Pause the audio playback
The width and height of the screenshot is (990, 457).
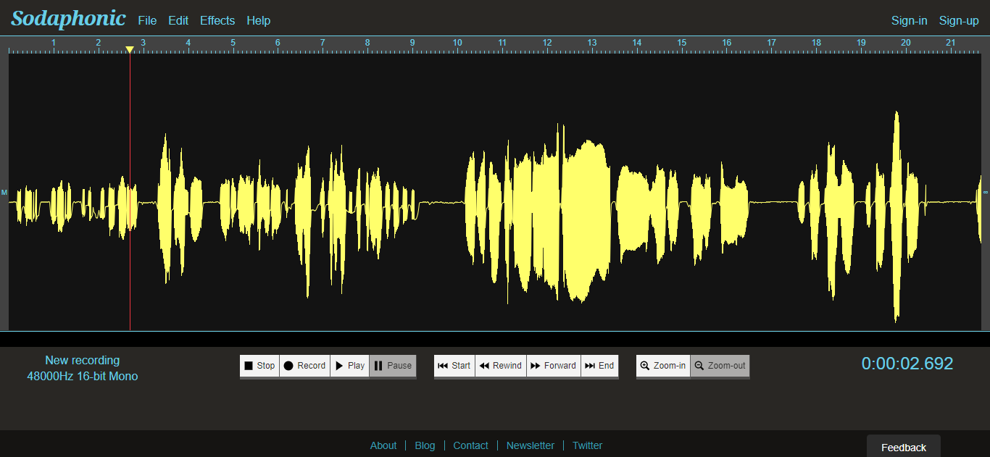[x=393, y=366]
